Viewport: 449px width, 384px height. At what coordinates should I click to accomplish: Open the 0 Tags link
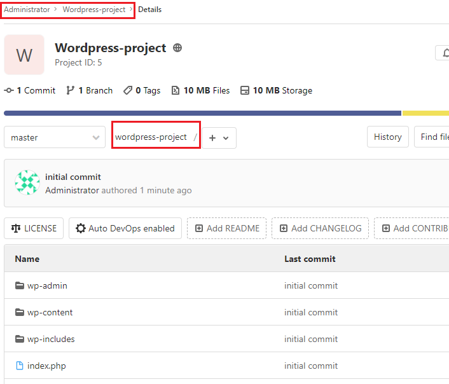pyautogui.click(x=148, y=90)
